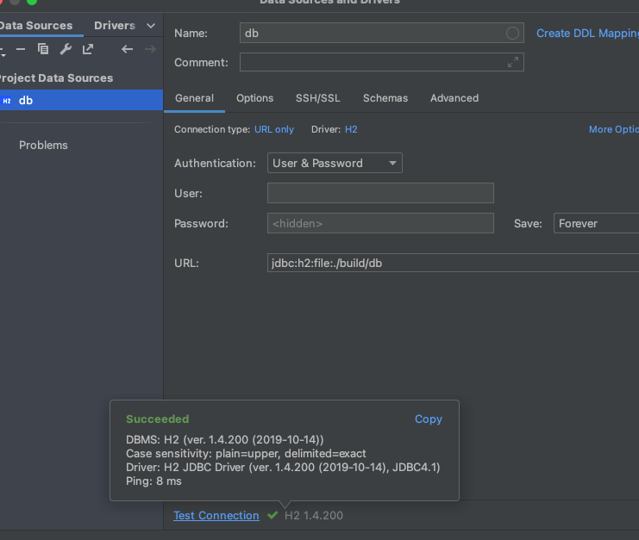The width and height of the screenshot is (639, 540).
Task: Open the Advanced tab
Action: click(x=454, y=98)
